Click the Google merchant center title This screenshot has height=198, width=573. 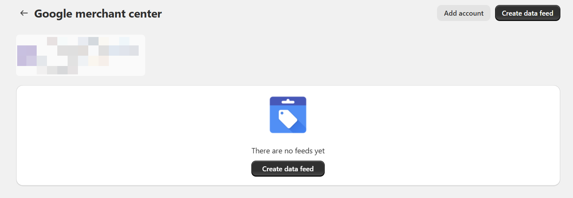(x=98, y=14)
